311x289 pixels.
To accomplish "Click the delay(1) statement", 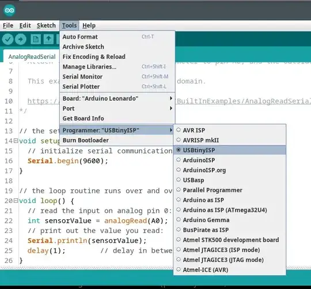I will (x=46, y=250).
